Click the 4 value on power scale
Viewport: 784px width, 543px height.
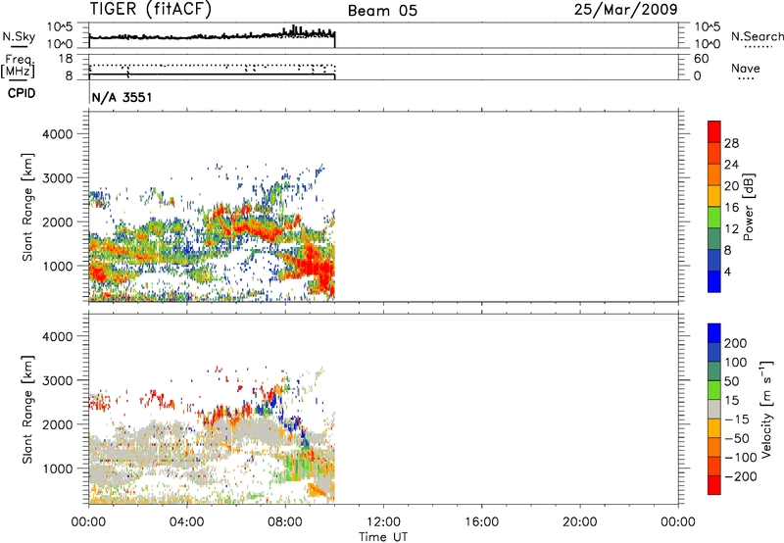727,271
